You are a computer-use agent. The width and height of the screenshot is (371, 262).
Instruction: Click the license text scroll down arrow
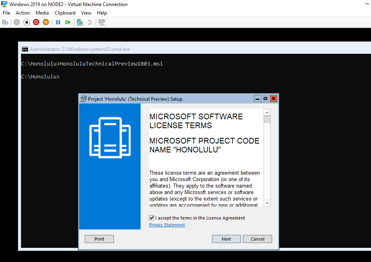click(267, 203)
